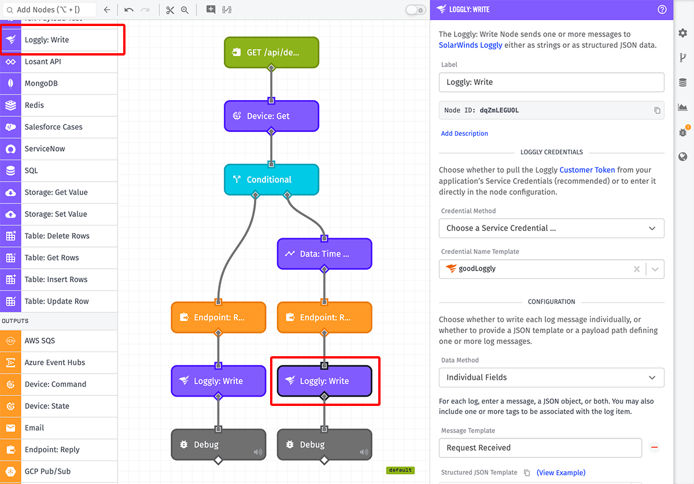
Task: Select the black-outlined Loggly: Write canvas node
Action: point(324,381)
